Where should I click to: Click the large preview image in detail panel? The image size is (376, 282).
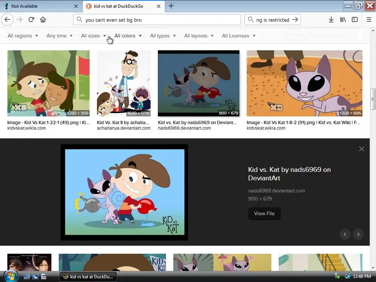(x=124, y=192)
